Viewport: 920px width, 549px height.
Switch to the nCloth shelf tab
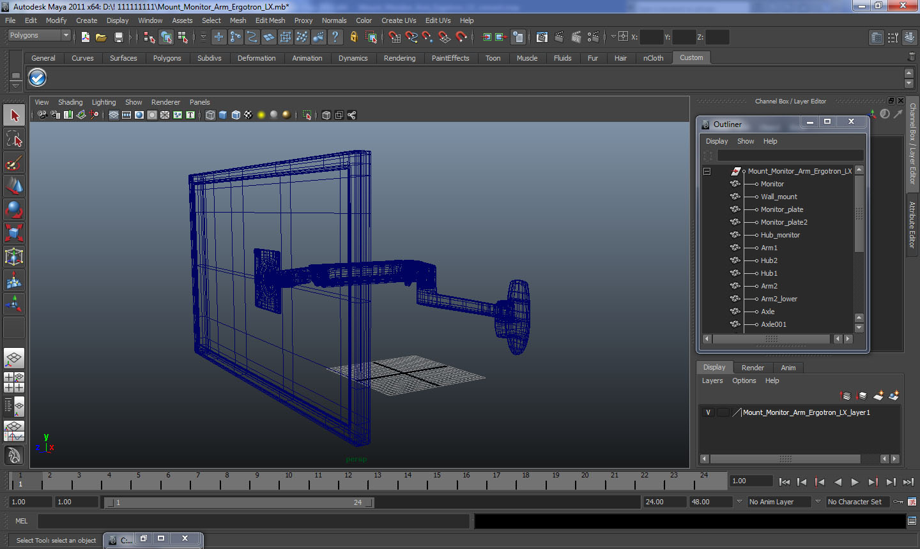coord(654,58)
